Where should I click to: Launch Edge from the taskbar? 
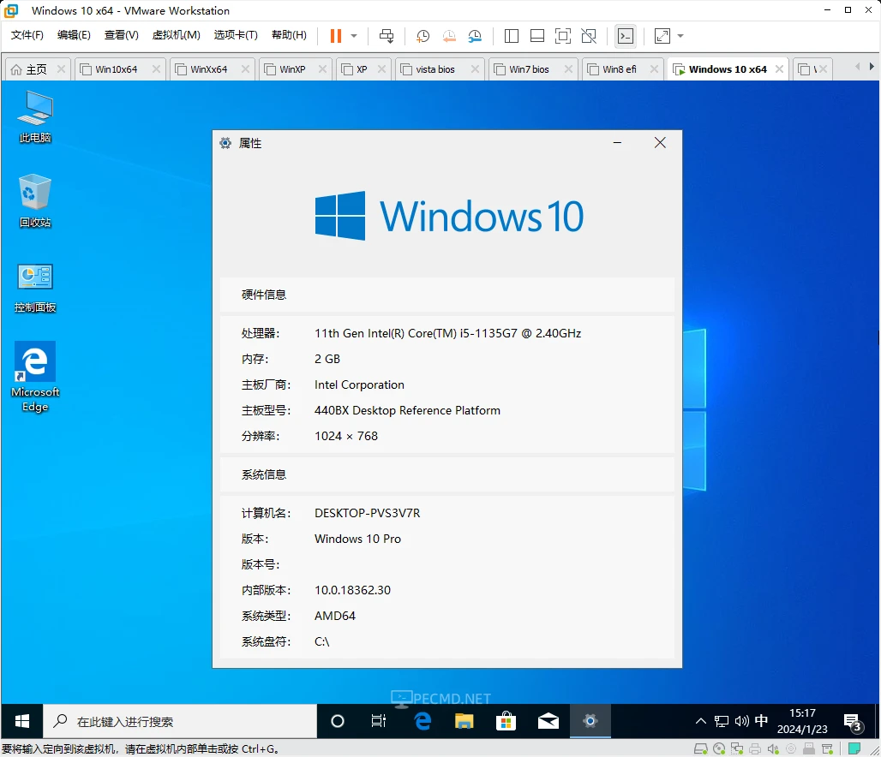[423, 721]
